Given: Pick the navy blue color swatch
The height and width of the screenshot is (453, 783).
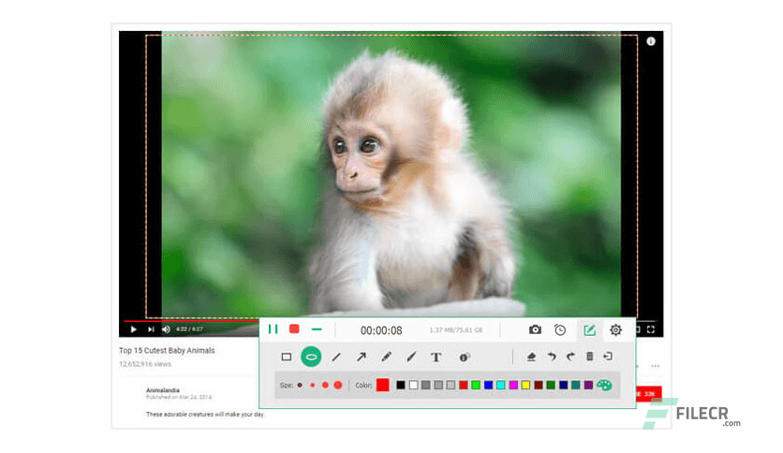Looking at the screenshot, I should [x=563, y=386].
